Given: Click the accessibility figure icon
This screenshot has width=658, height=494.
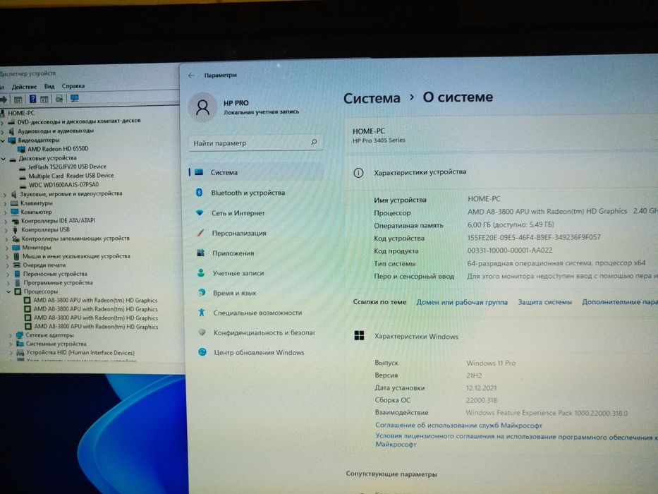Looking at the screenshot, I should (x=202, y=312).
